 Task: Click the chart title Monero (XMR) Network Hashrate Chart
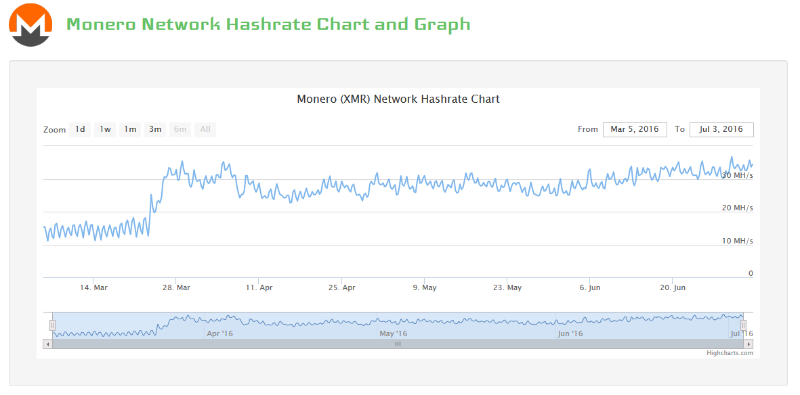[398, 99]
